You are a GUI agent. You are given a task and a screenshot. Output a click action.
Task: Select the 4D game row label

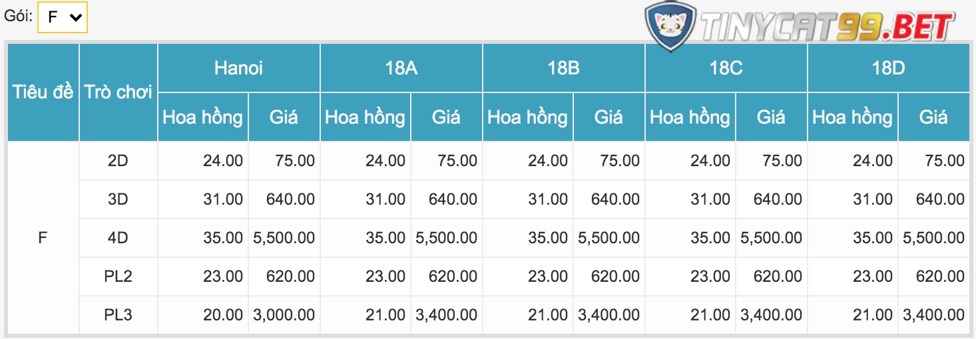click(118, 237)
